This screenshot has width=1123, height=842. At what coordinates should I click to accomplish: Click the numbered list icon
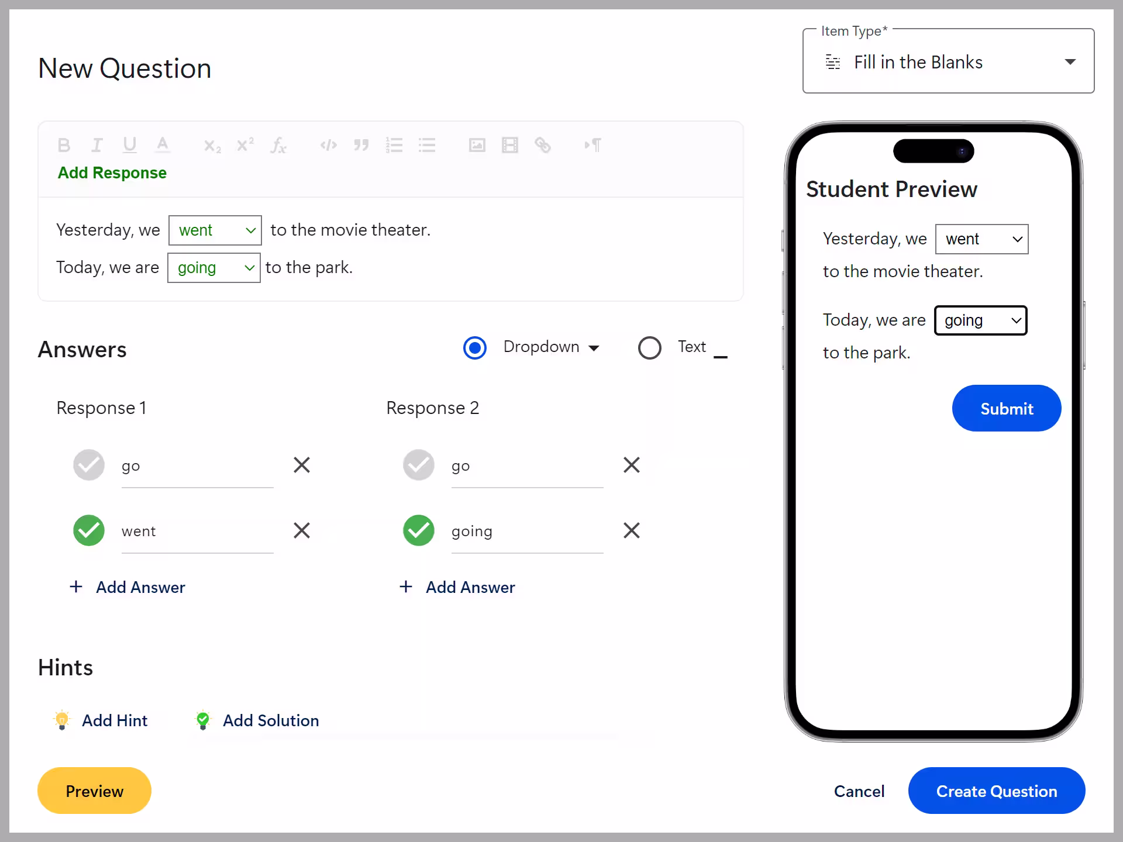click(394, 145)
